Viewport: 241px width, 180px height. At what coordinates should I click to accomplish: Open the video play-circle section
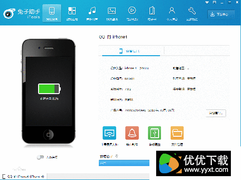(132, 13)
